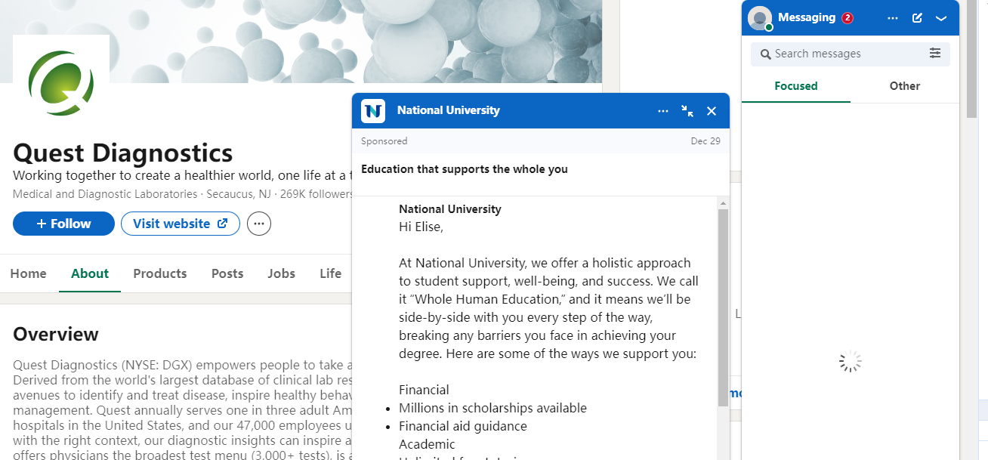Viewport: 988px width, 460px height.
Task: Open the Visit website link
Action: coord(181,224)
